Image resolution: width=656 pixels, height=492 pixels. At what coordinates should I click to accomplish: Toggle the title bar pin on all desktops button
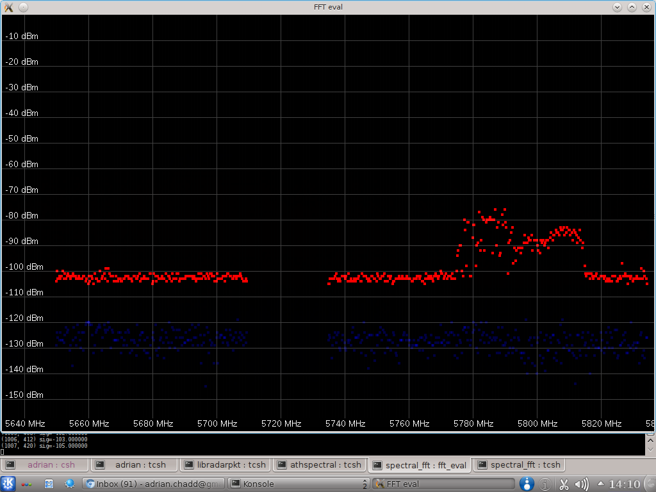click(x=24, y=7)
